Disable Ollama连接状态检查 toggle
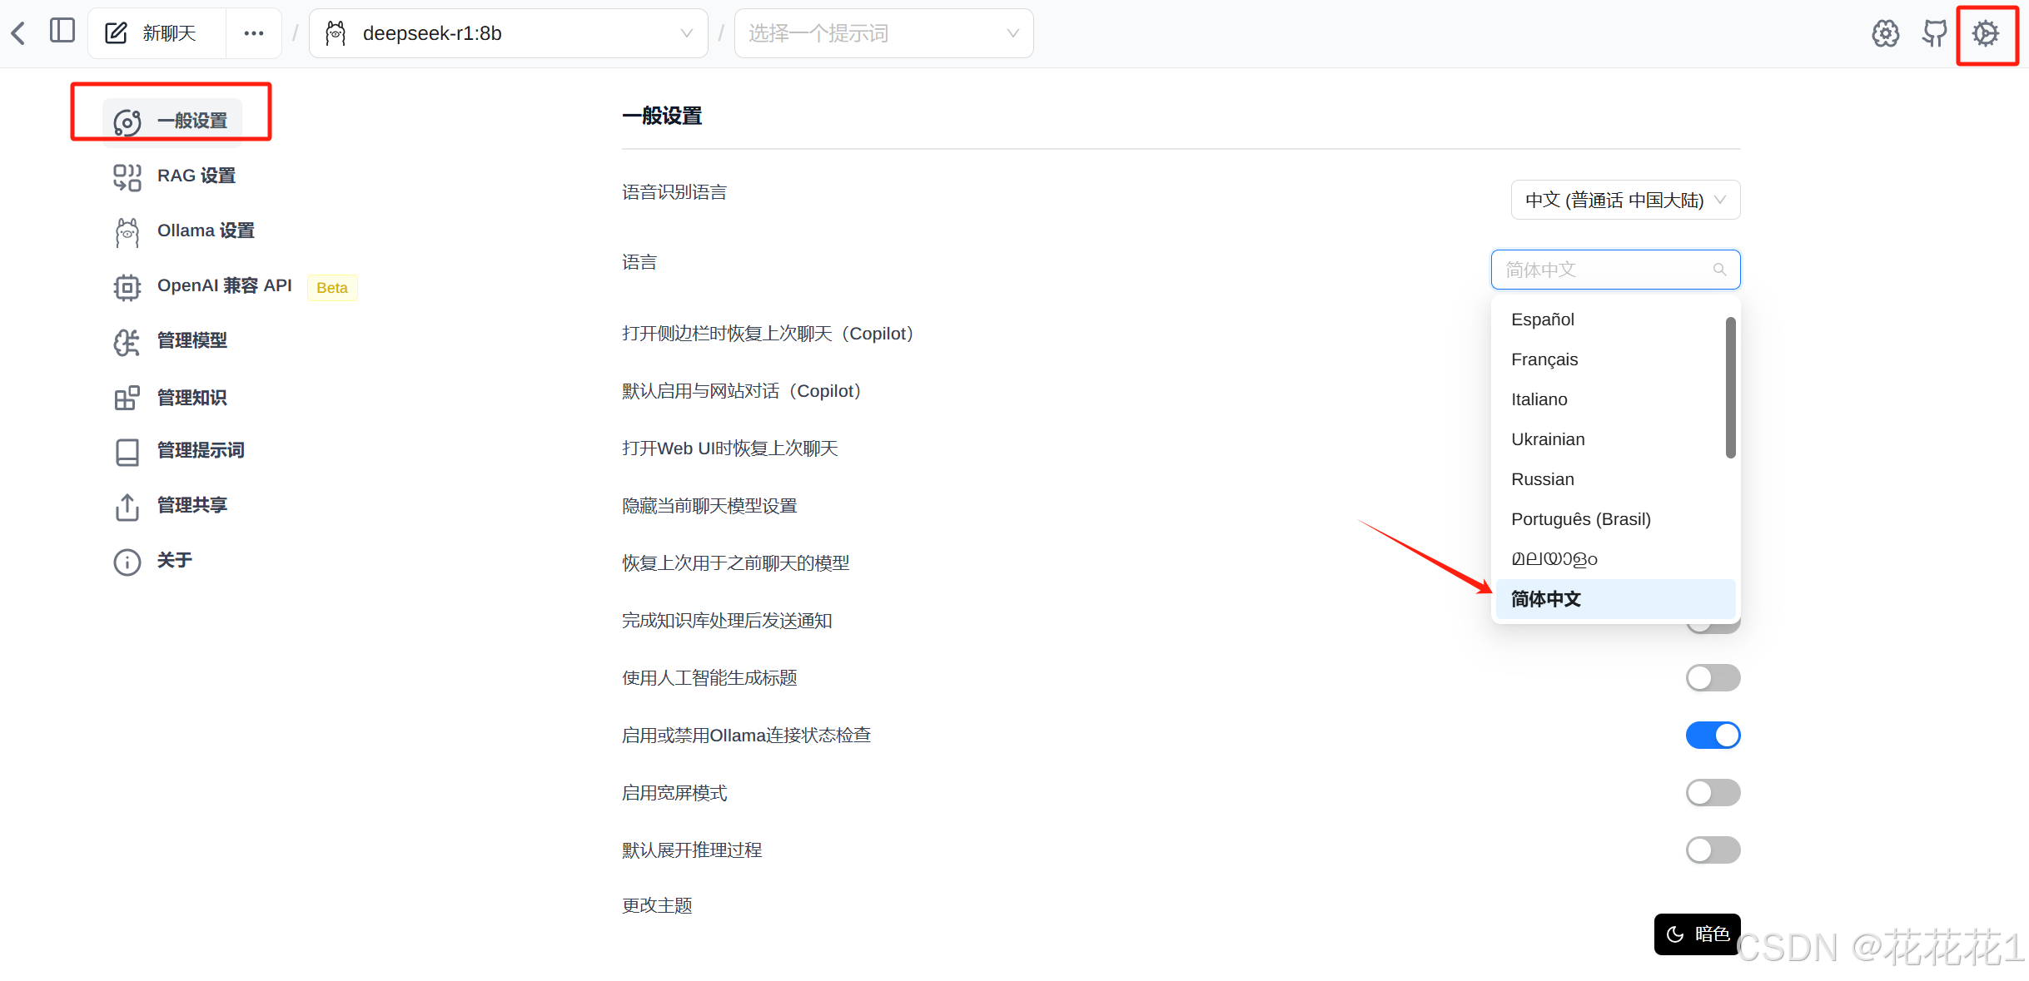Image resolution: width=2029 pixels, height=981 pixels. 1713,735
